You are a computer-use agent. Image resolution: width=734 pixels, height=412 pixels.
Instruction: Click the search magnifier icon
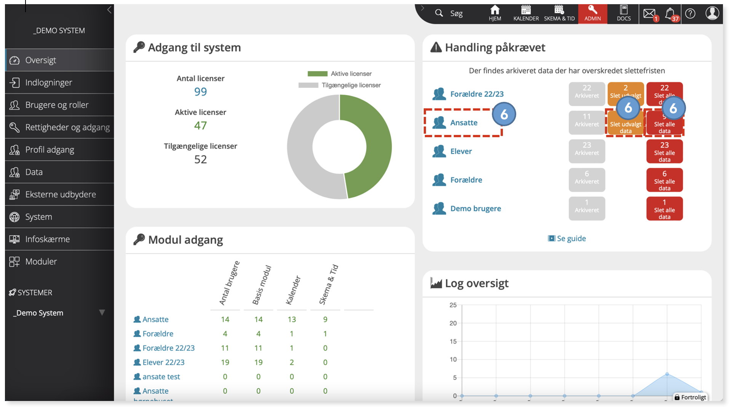[x=439, y=13]
